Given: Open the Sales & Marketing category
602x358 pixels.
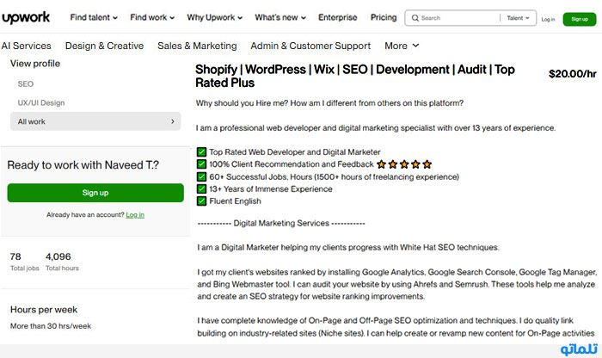Looking at the screenshot, I should pos(197,46).
